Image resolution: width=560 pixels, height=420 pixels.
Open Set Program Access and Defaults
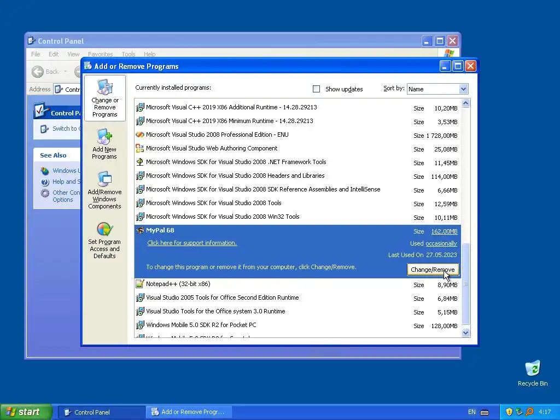104,241
